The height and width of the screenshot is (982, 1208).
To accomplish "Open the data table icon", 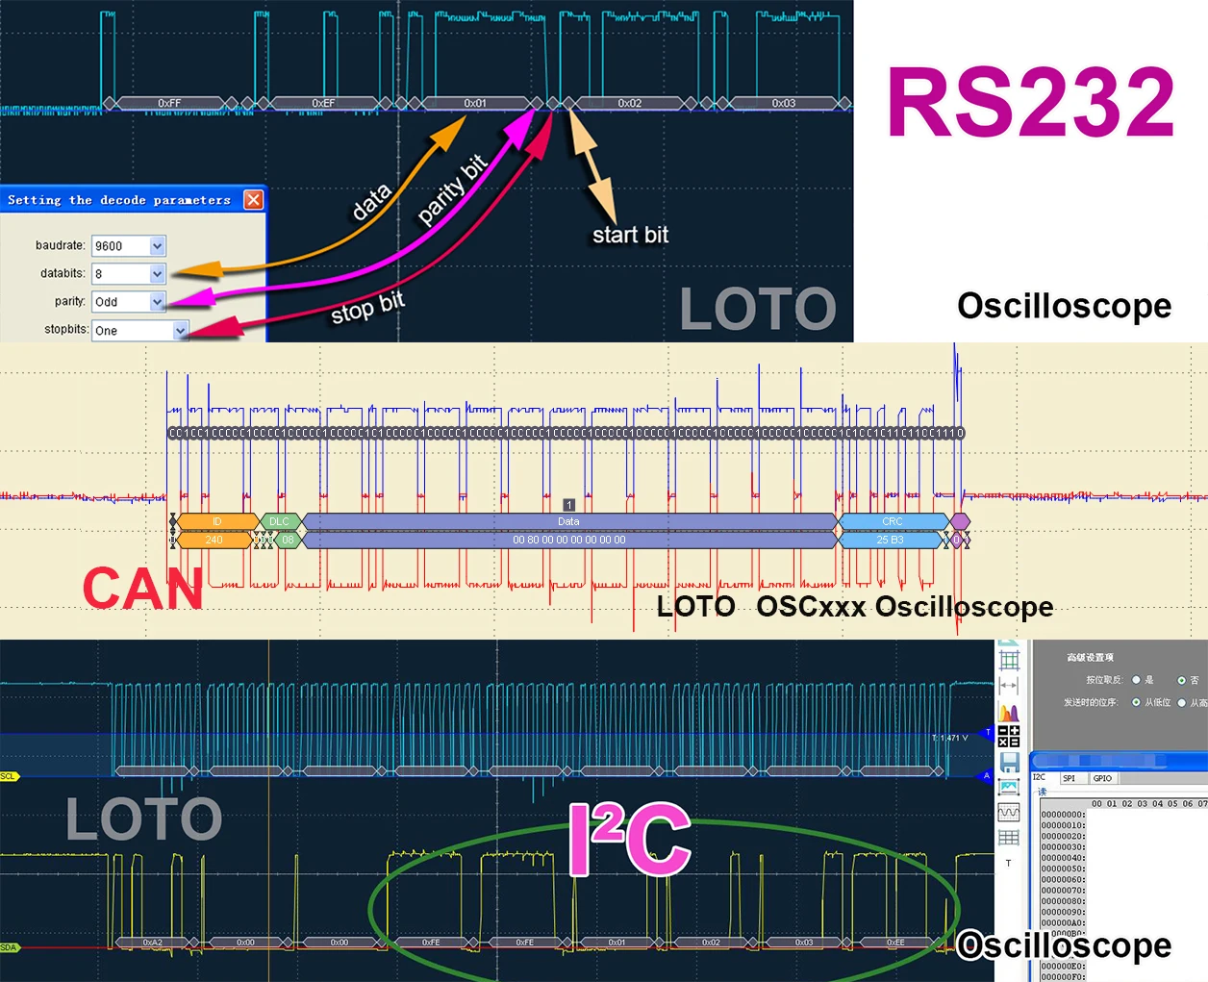I will [x=1009, y=838].
